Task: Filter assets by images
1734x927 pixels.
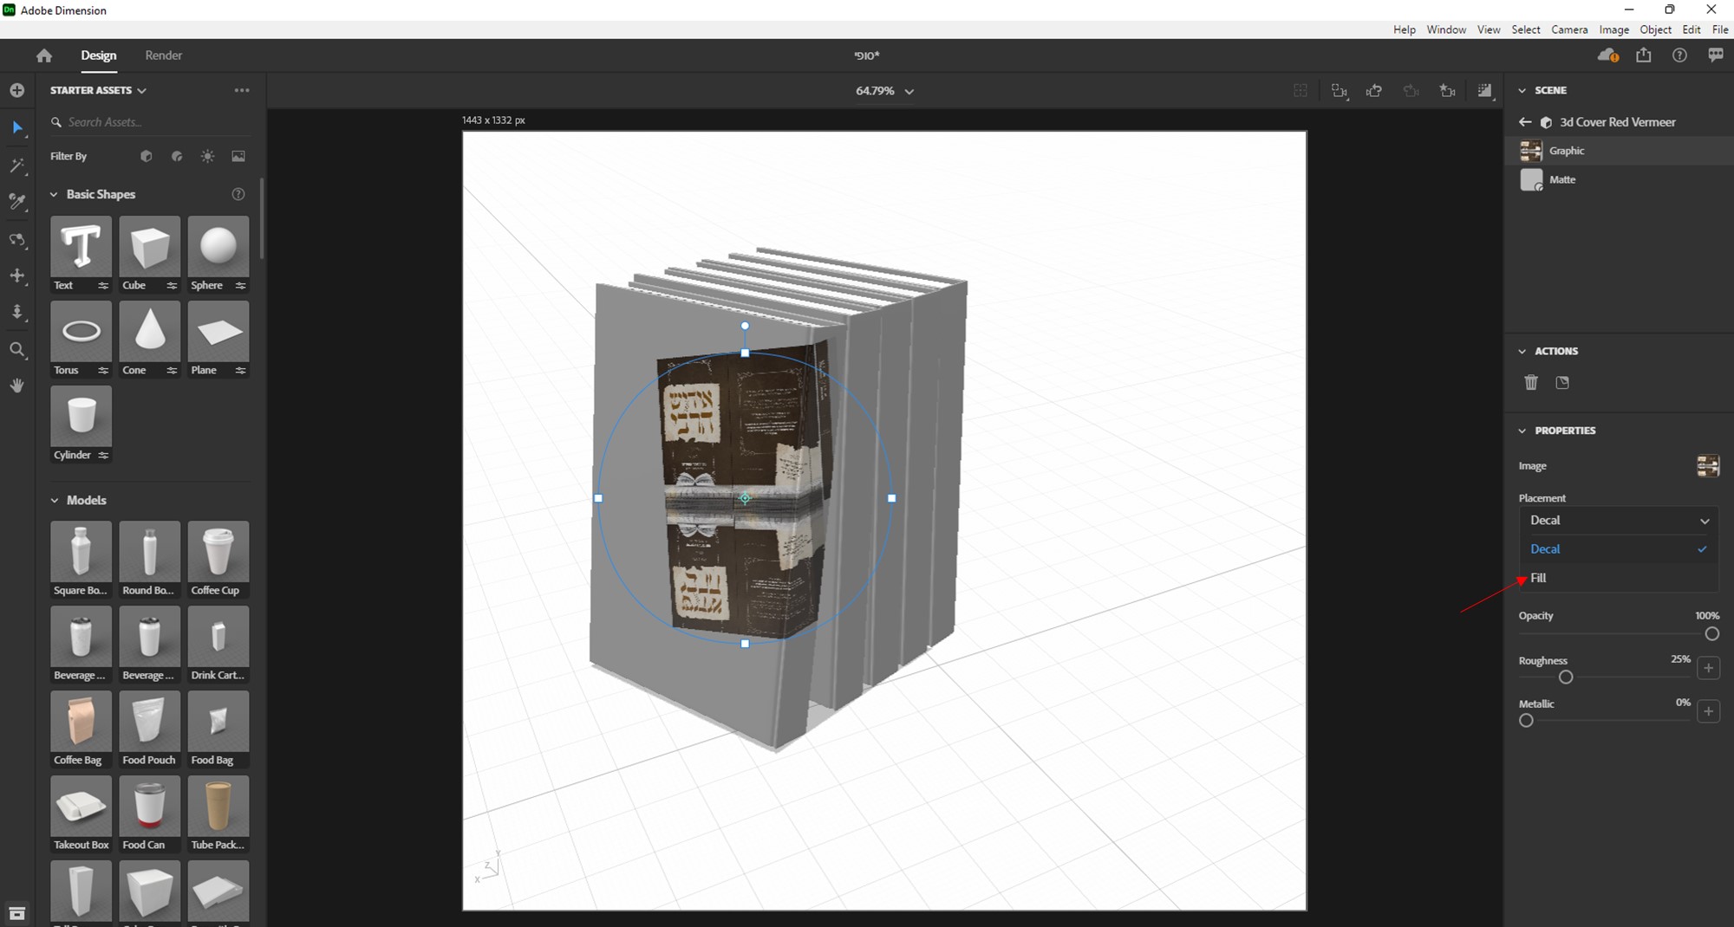Action: tap(238, 156)
